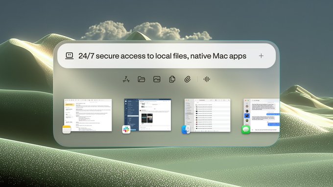Click the App Store apps icon
This screenshot has width=333, height=187.
pos(126,79)
